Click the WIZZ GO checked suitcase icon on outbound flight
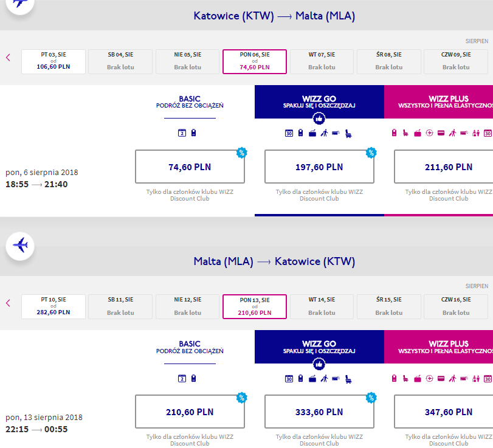The width and height of the screenshot is (493, 448). pos(312,133)
